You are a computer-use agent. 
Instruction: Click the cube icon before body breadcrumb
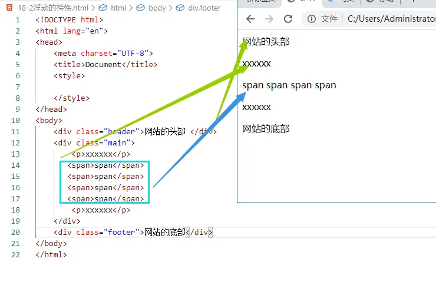pos(140,8)
